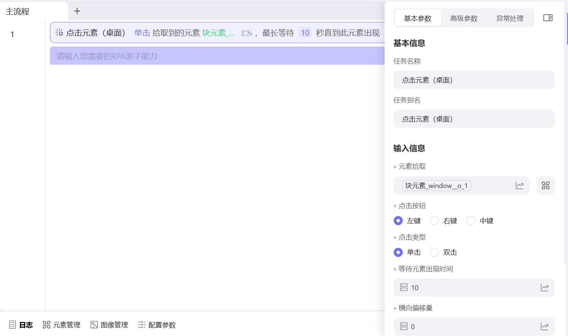Switch to the 异常处理 tab
568x336 pixels.
click(509, 18)
